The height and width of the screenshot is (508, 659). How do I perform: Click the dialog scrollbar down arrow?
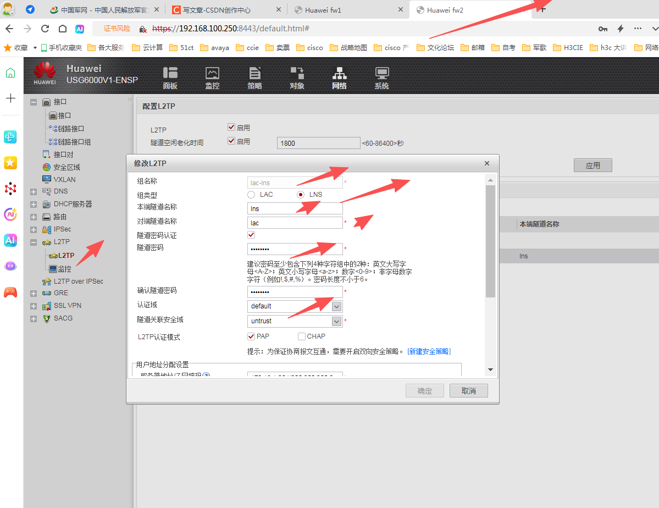[490, 369]
